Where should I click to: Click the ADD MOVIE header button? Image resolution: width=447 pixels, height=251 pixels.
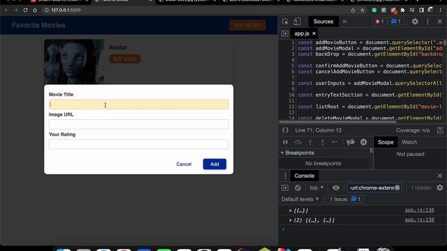click(247, 25)
